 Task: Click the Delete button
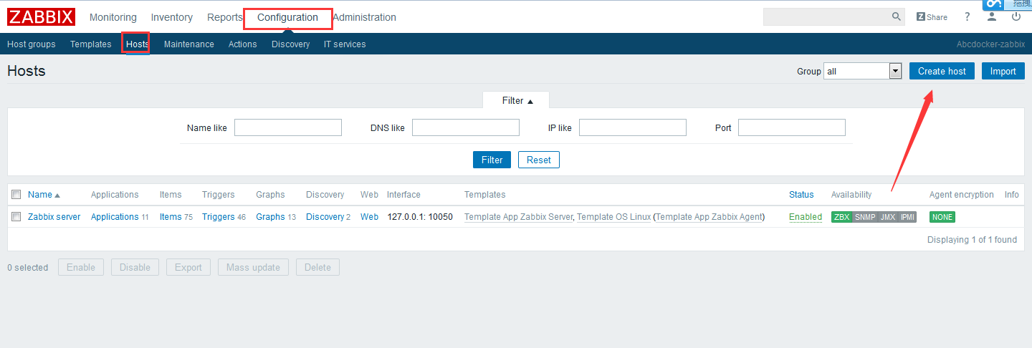(317, 267)
